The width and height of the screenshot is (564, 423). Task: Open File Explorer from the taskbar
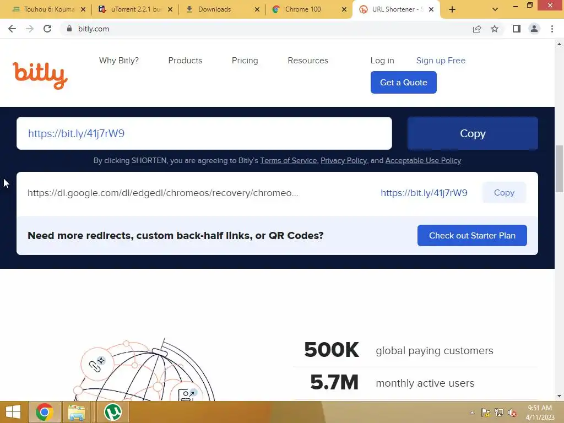click(76, 412)
